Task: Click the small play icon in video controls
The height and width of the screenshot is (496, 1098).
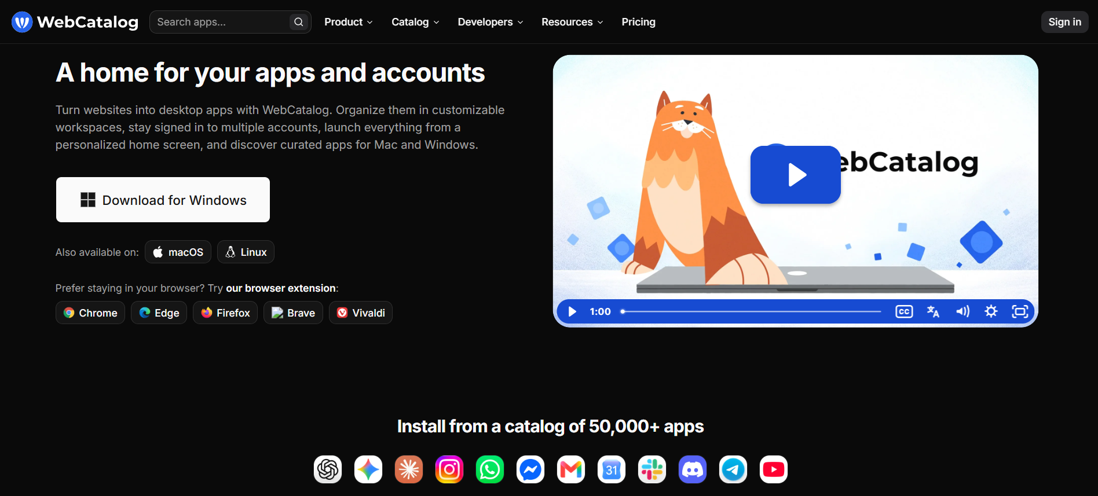Action: [x=572, y=311]
